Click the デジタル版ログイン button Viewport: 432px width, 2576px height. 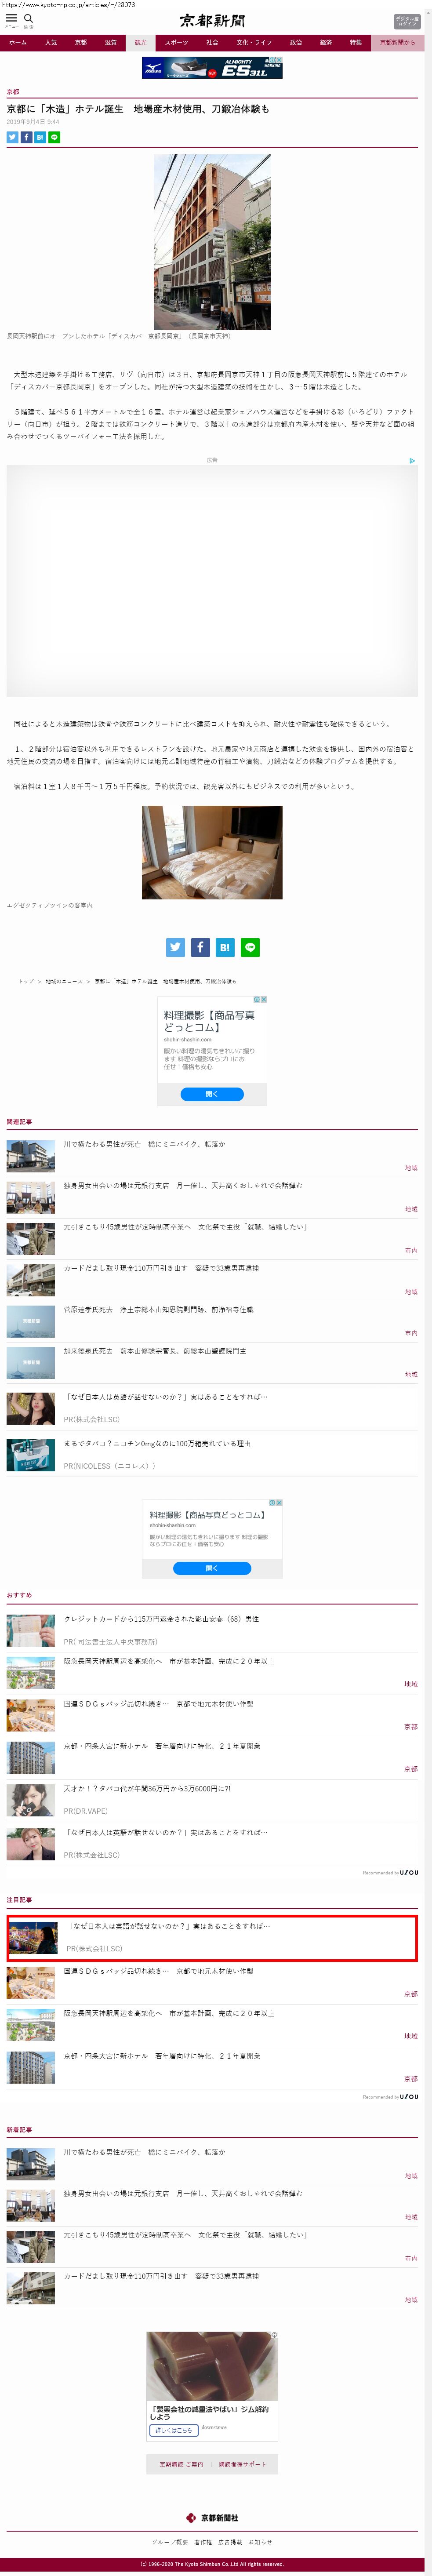[x=406, y=21]
